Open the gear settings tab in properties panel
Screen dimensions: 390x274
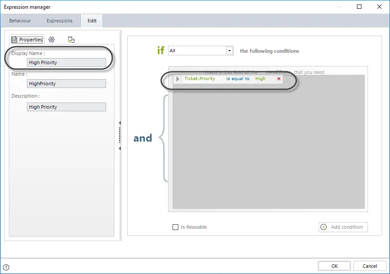click(52, 40)
